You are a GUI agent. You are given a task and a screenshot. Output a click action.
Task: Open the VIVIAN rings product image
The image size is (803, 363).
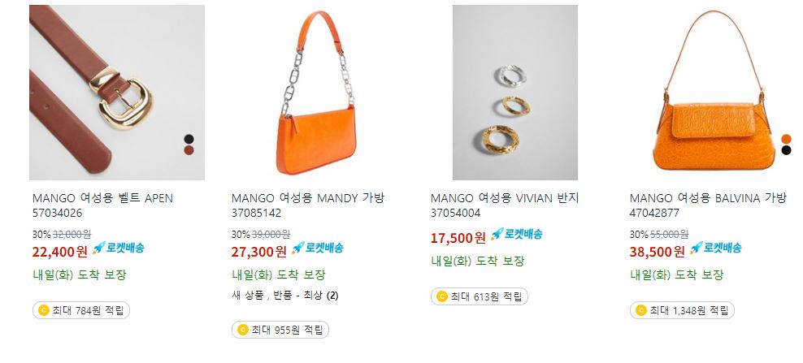(515, 93)
